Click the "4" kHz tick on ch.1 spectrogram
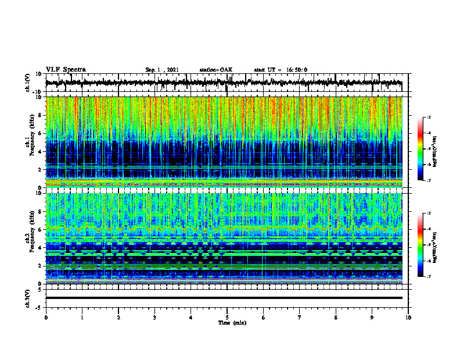Viewport: 460px width, 356px height. pos(40,152)
